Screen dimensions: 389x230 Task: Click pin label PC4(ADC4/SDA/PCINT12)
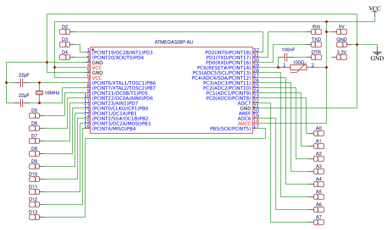[x=221, y=78]
